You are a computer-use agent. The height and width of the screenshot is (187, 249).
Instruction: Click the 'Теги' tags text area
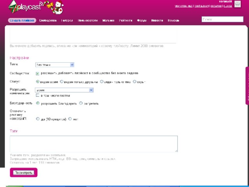pyautogui.click(x=94, y=144)
